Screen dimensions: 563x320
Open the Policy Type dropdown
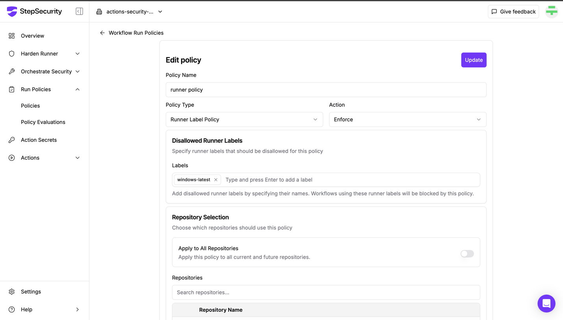tap(244, 120)
